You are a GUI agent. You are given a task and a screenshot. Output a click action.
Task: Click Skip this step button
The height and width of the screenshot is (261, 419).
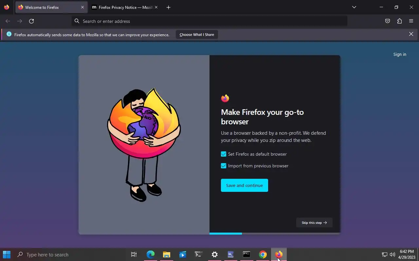click(314, 223)
